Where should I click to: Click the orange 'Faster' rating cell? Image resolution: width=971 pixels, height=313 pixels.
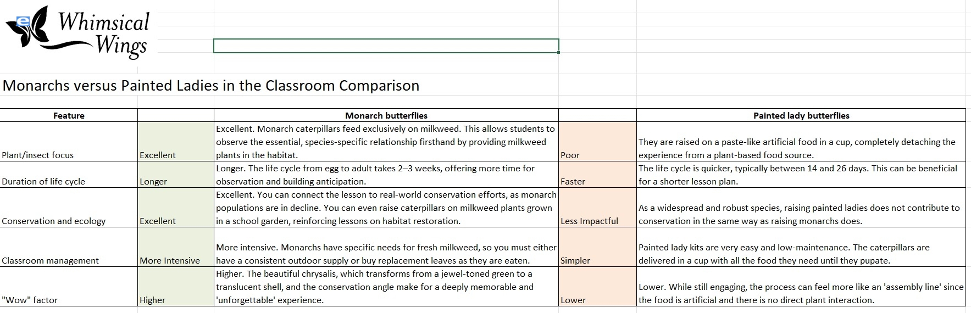tap(597, 175)
